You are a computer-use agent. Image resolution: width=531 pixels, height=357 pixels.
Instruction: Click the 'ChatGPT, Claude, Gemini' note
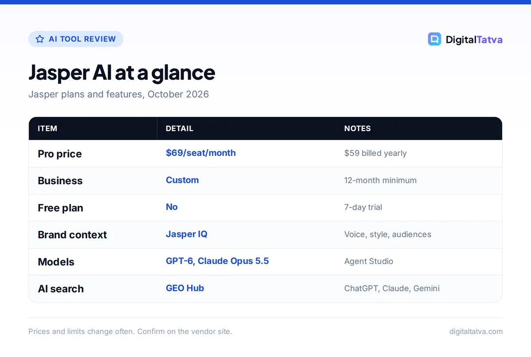392,288
